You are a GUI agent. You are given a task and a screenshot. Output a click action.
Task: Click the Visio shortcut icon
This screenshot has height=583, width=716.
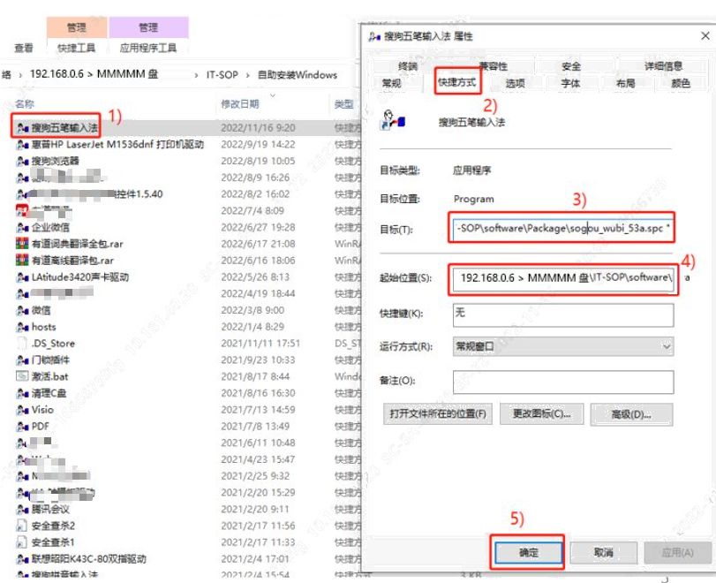tap(22, 410)
